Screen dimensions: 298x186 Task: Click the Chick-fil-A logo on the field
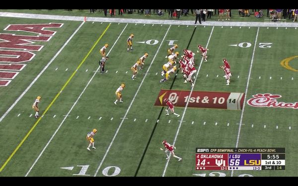point(272,101)
